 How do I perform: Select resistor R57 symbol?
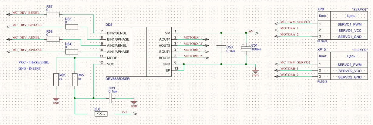(53, 14)
